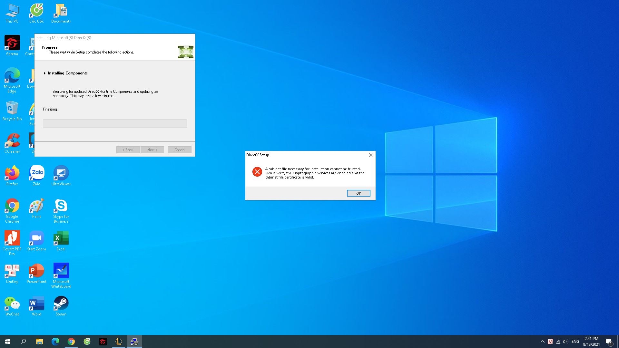Viewport: 619px width, 348px height.
Task: Click OK in DirectX Setup error dialog
Action: [358, 193]
